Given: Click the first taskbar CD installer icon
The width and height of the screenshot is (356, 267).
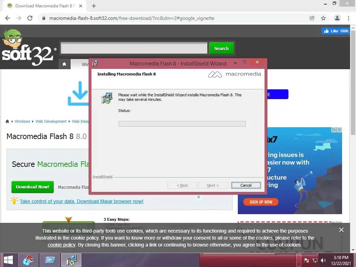Looking at the screenshot, I should click(28, 260).
